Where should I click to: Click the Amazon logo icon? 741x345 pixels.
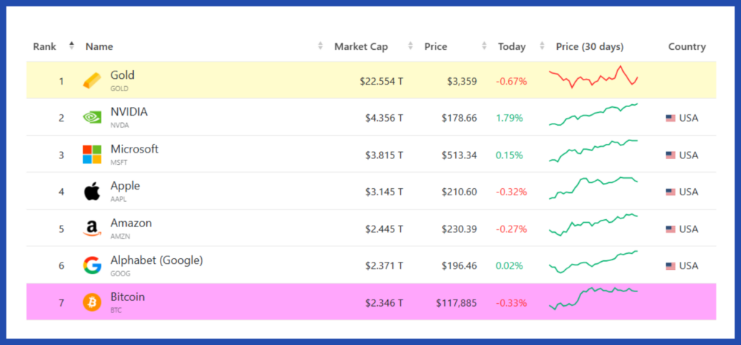[92, 229]
